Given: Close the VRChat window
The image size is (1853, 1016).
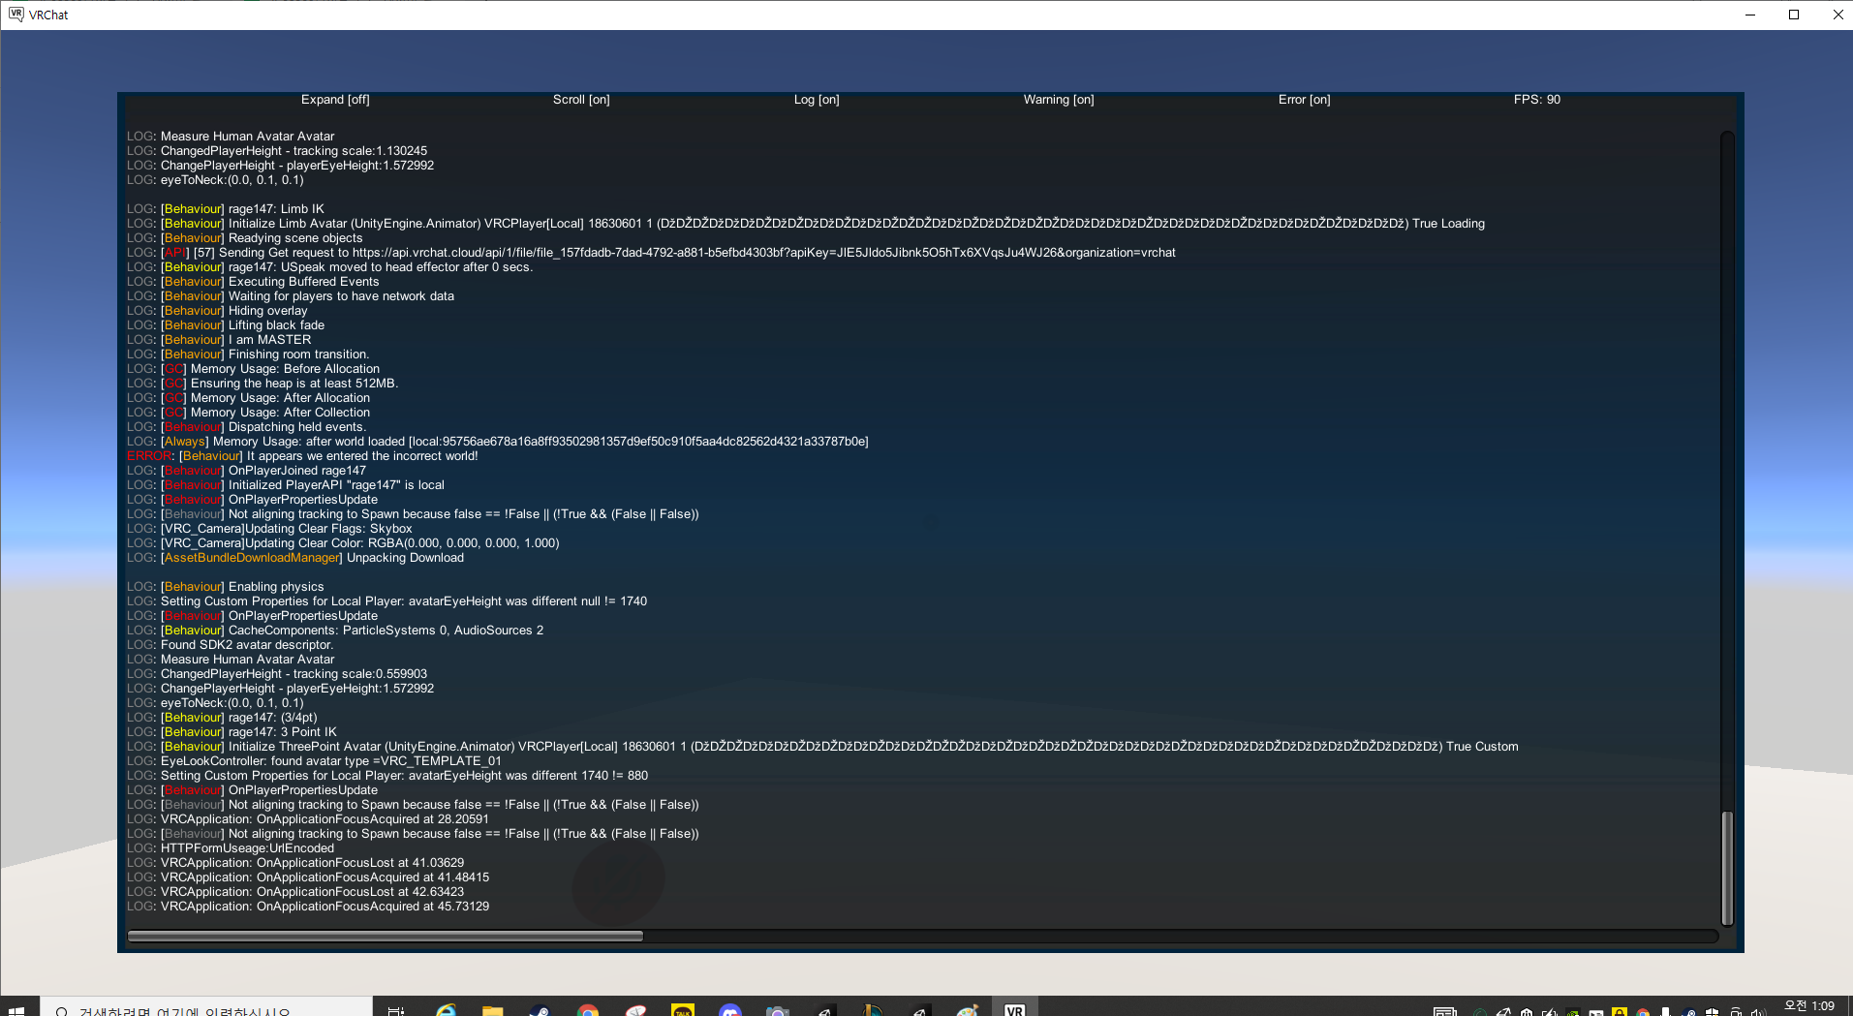Looking at the screenshot, I should [x=1837, y=15].
